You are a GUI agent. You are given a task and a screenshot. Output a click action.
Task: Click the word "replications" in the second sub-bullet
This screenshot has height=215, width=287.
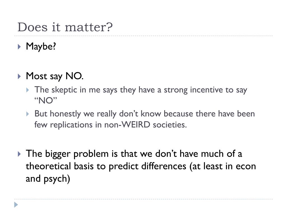(71, 125)
